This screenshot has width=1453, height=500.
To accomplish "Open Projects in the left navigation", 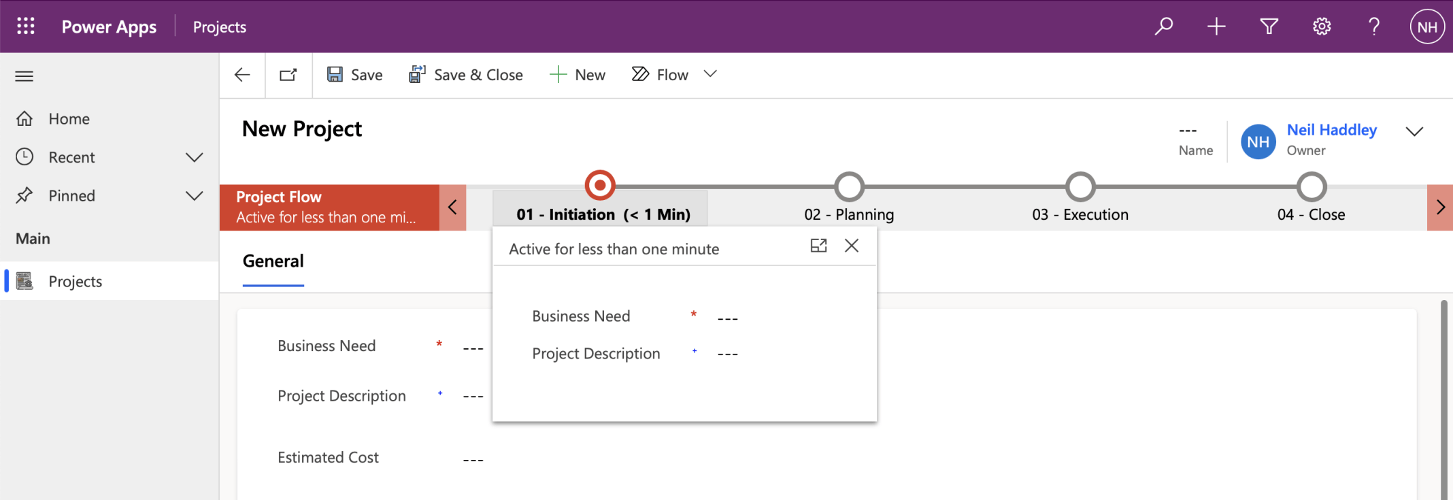I will [x=75, y=282].
